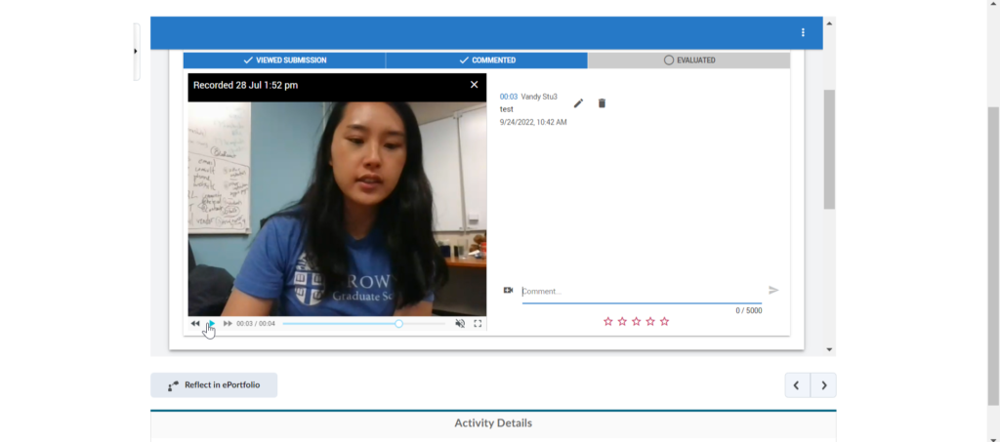Screen dimensions: 1000x442
Task: Click the video progress slider track
Action: [x=342, y=323]
